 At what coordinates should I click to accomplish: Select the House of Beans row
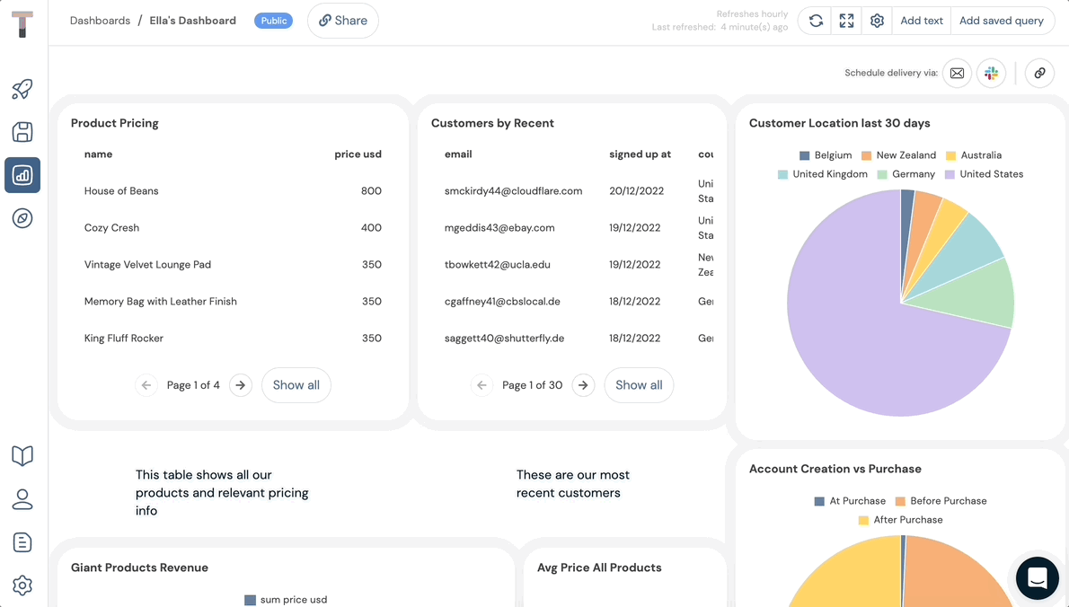[233, 191]
